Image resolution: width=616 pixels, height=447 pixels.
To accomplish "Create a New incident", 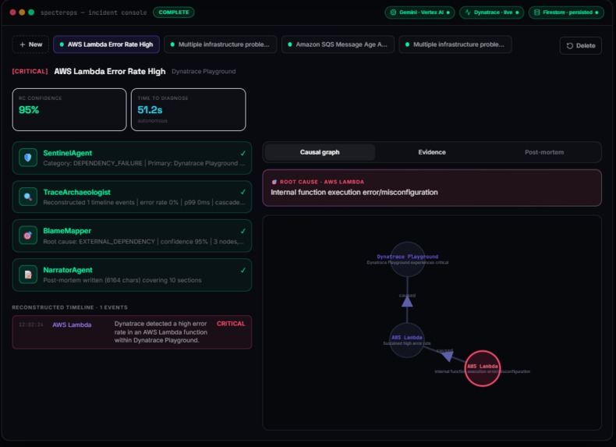I will click(x=30, y=44).
